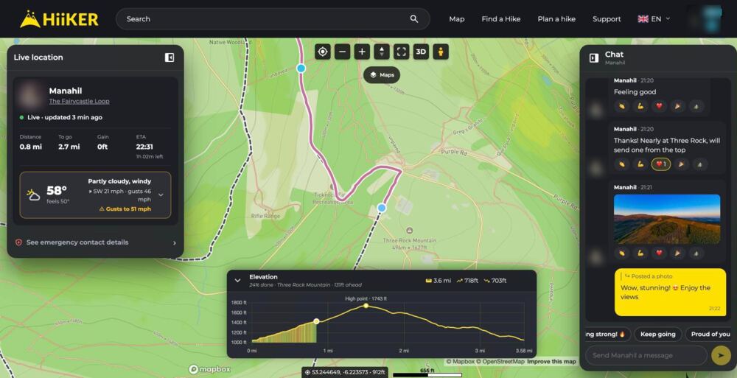
Task: Click the HiiKER logo
Action: tap(59, 19)
